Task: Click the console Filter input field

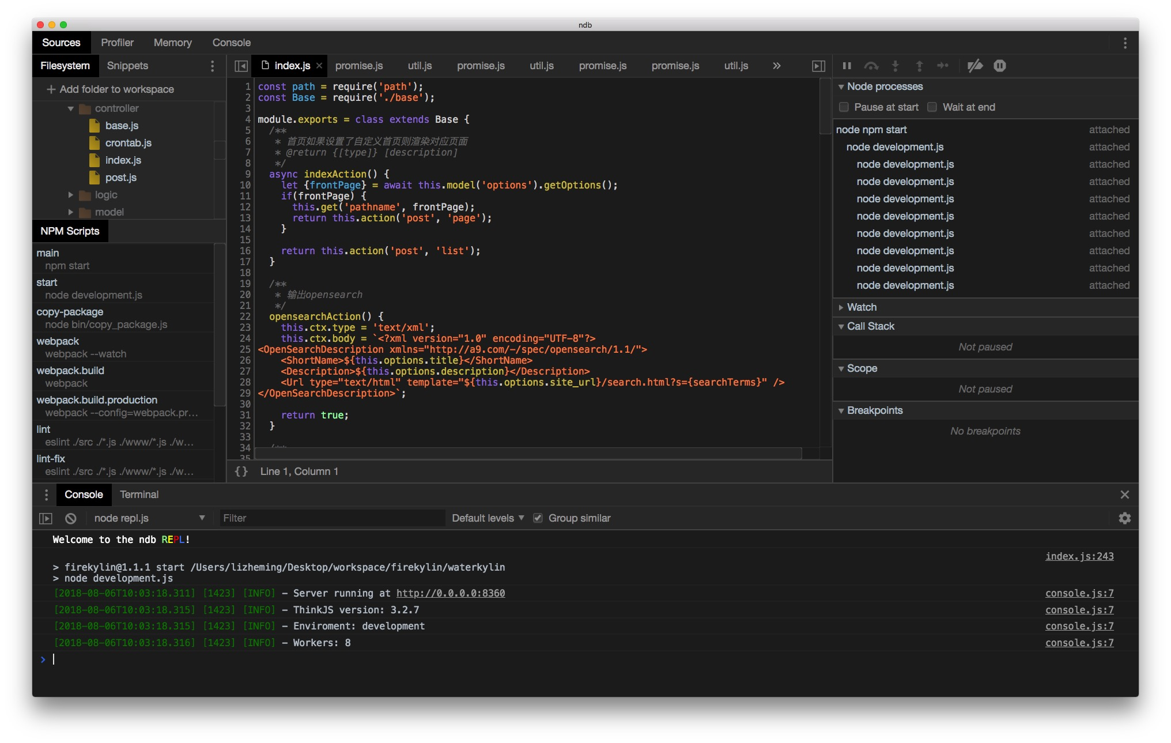Action: point(331,518)
